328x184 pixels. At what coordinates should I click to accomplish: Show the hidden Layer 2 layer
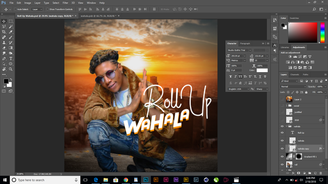(282, 100)
